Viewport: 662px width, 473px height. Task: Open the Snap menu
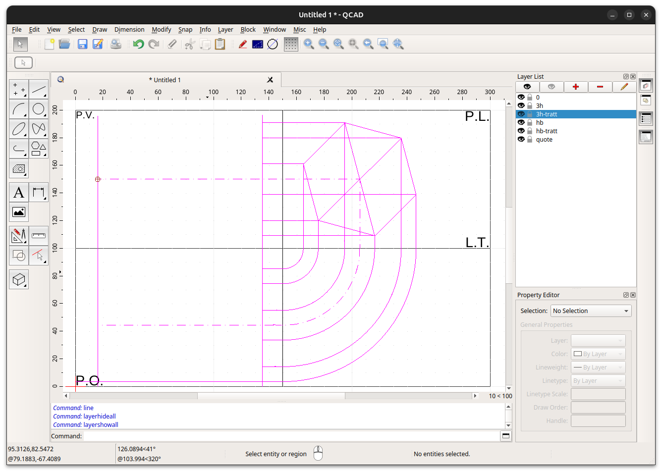pos(185,30)
